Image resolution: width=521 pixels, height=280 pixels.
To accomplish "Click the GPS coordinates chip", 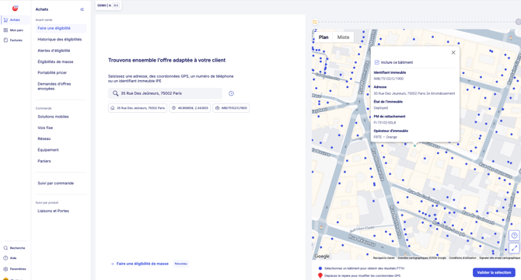I will [x=190, y=108].
